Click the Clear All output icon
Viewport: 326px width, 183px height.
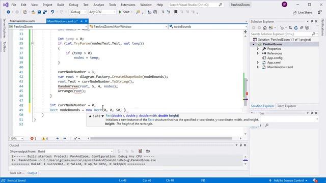point(140,151)
